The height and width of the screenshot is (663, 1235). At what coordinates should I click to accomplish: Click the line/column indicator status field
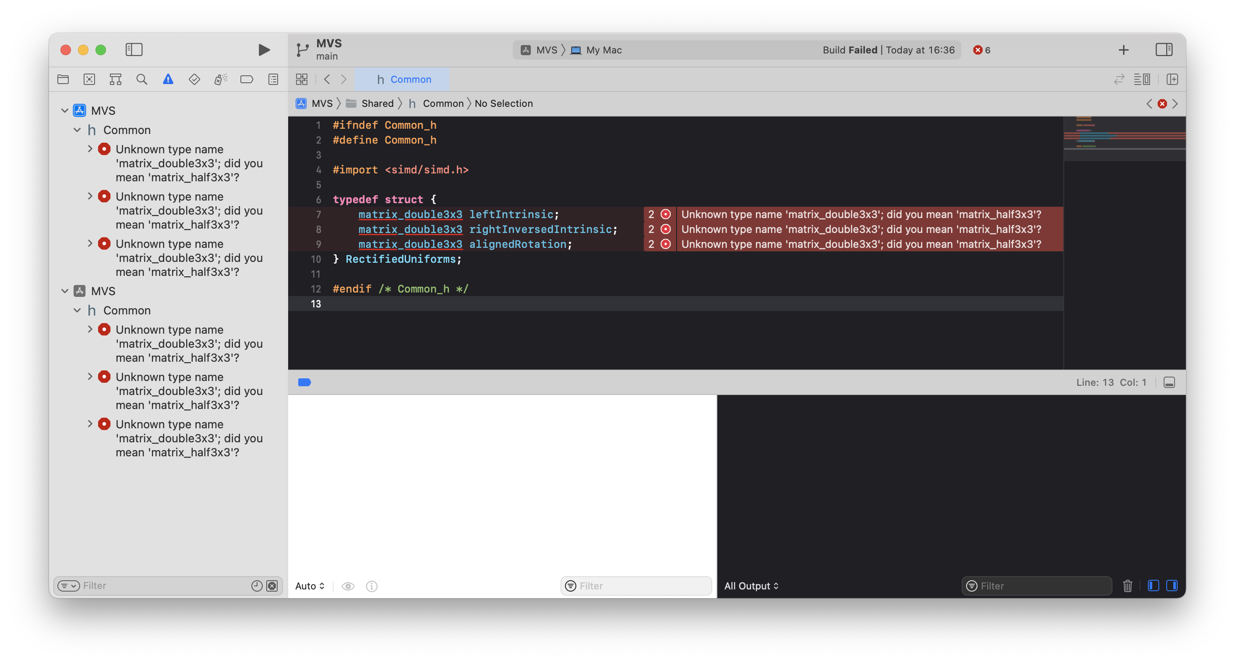[1111, 381]
